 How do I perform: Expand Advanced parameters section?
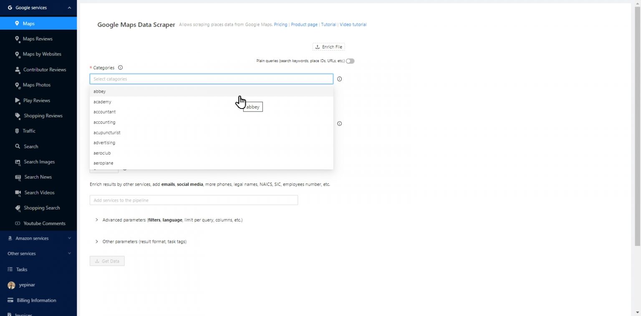97,220
